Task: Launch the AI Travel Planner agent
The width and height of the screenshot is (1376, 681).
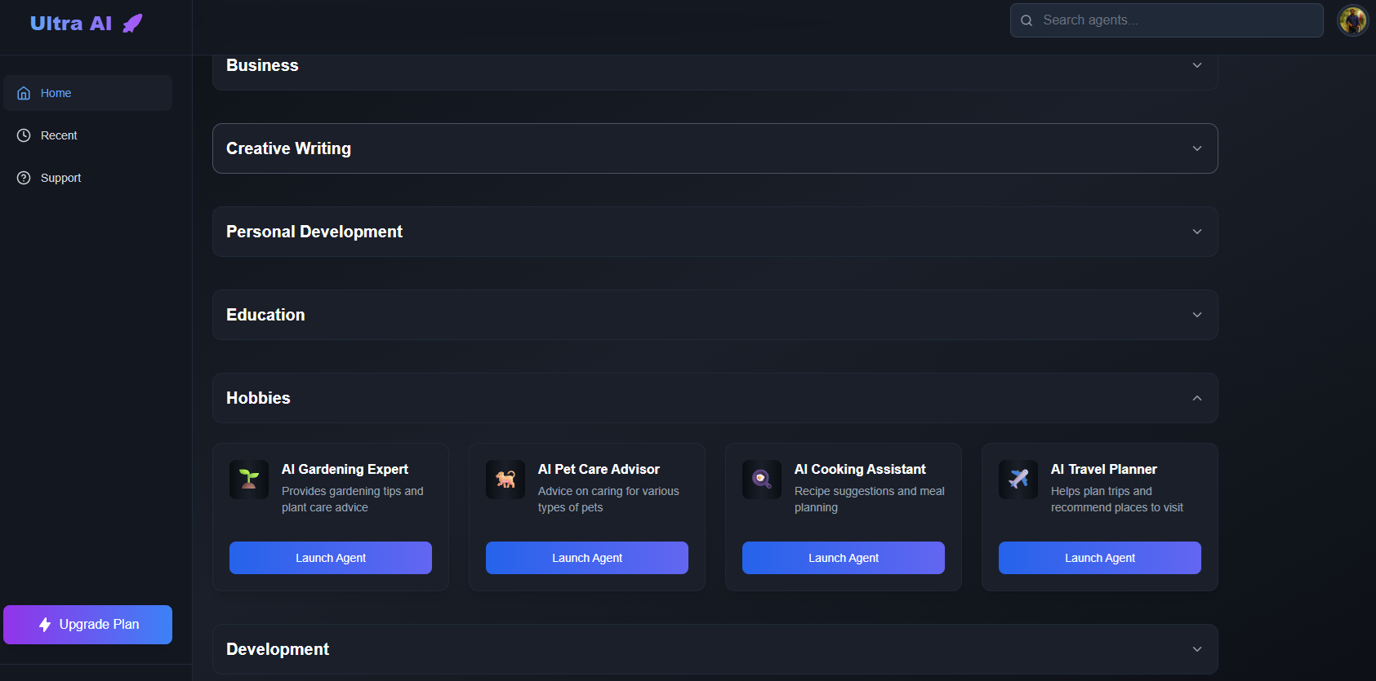Action: click(x=1100, y=558)
